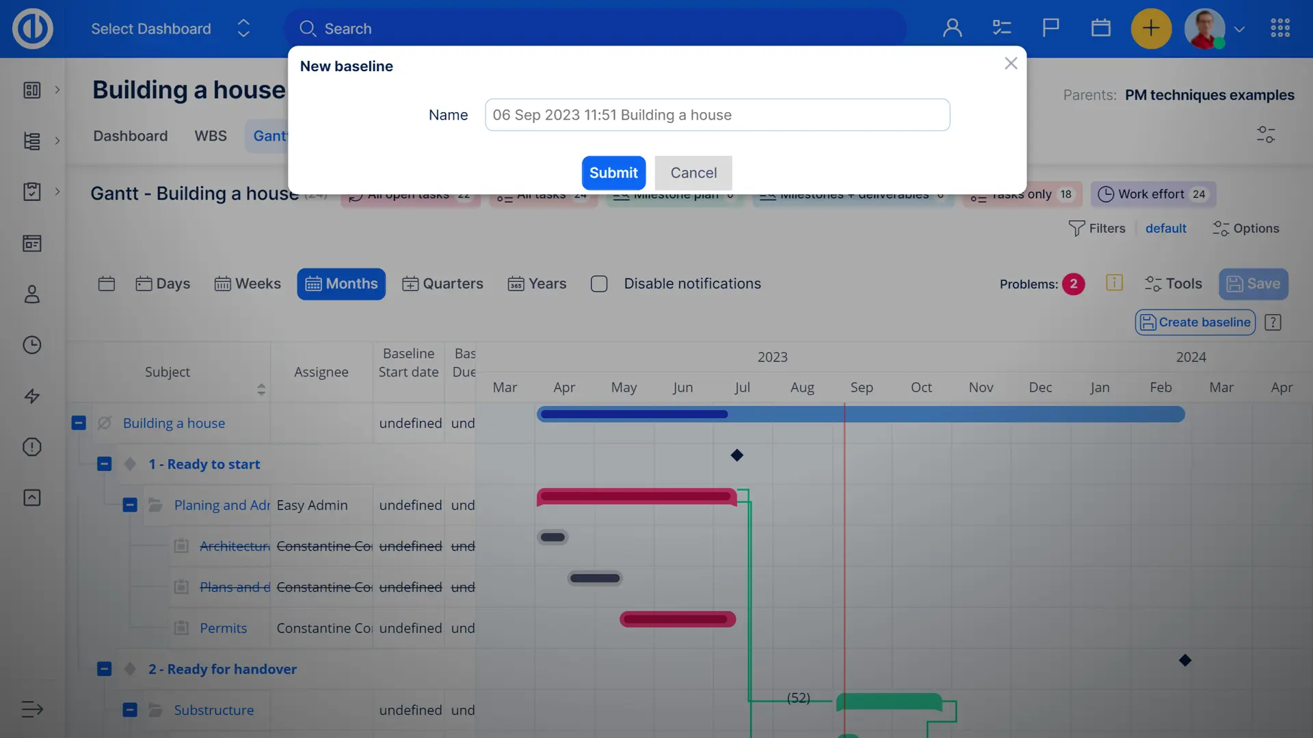This screenshot has width=1313, height=738.
Task: Collapse the Substructure task group
Action: (x=130, y=710)
